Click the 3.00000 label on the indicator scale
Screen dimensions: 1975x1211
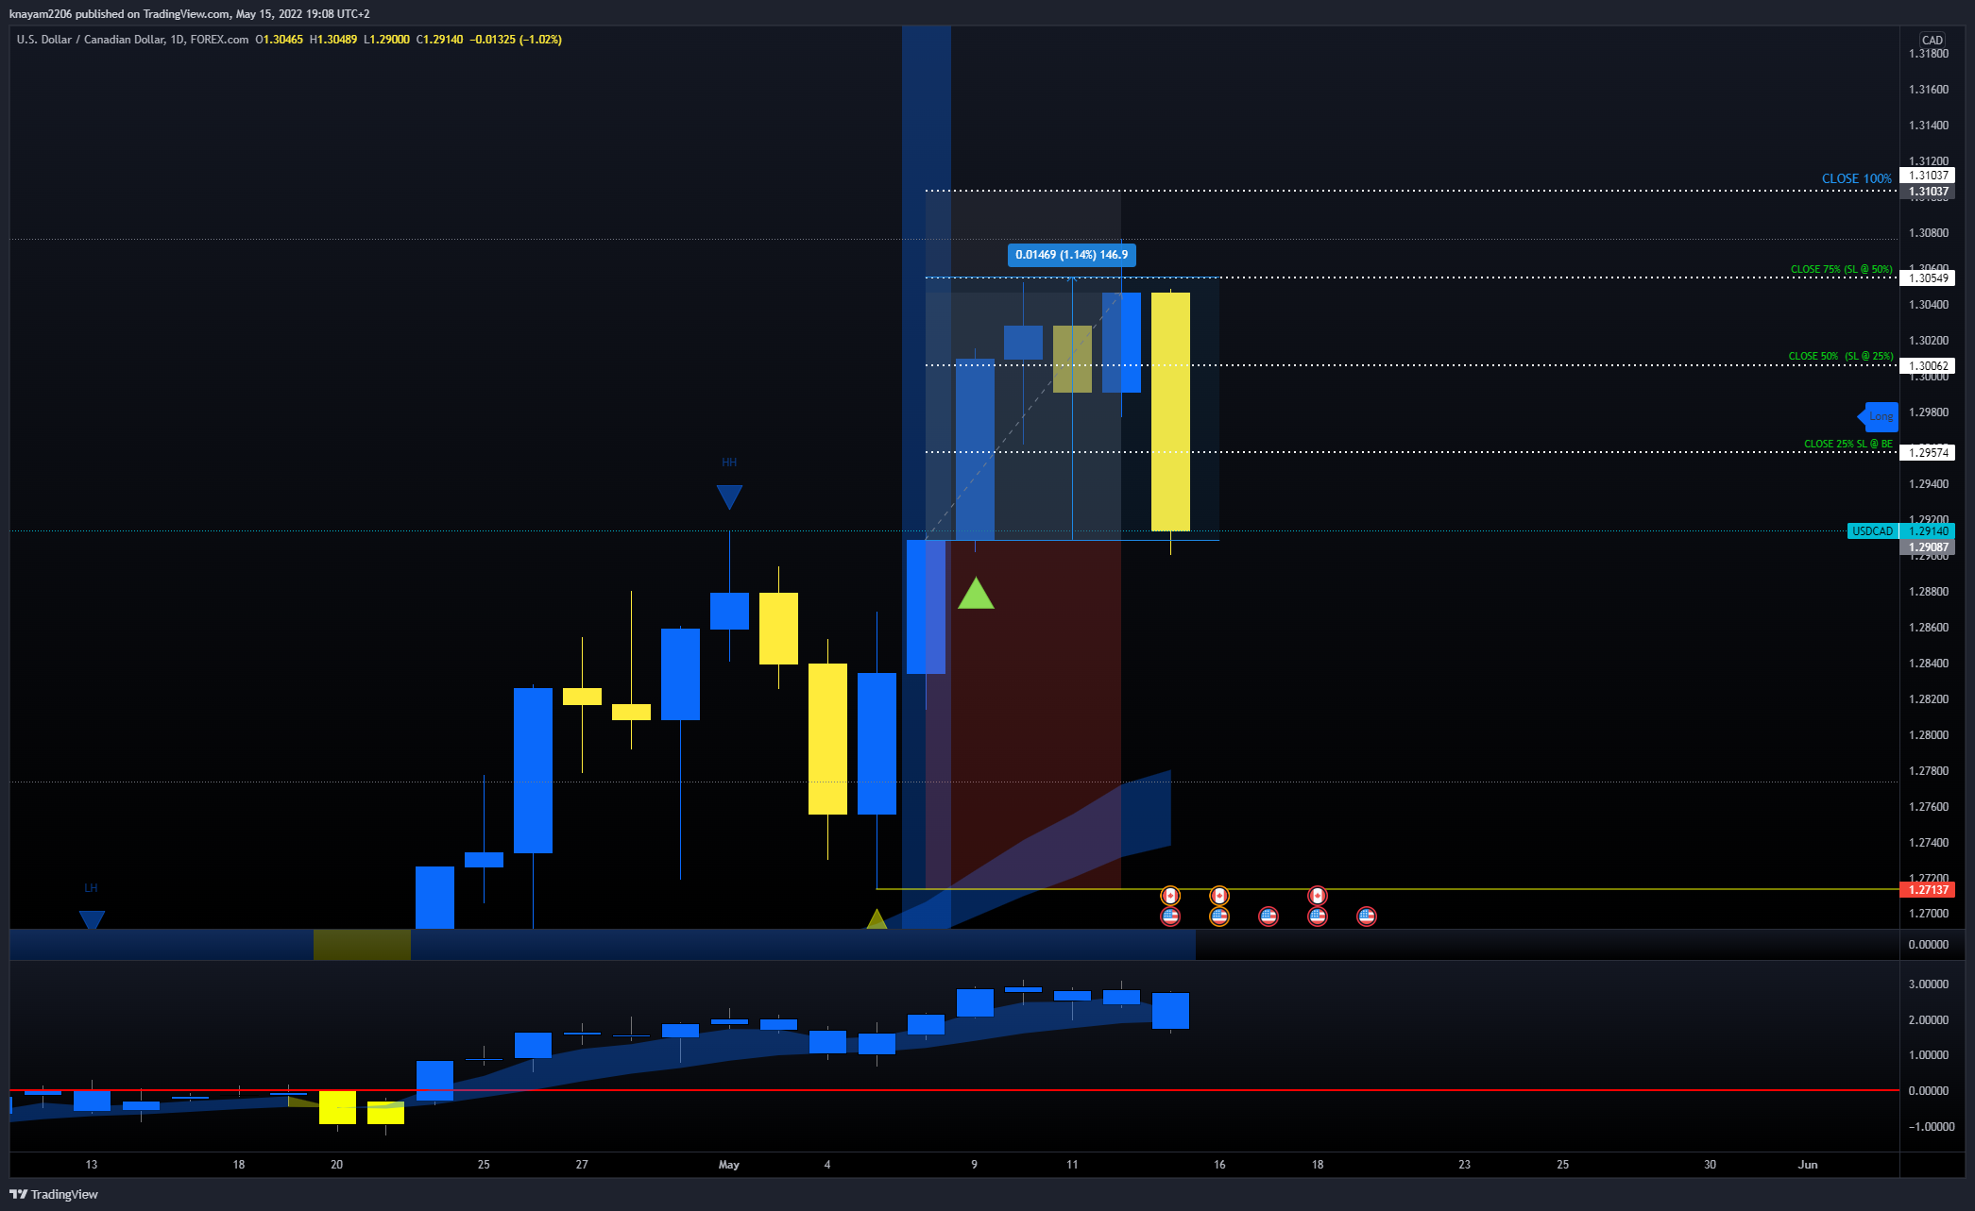(x=1929, y=984)
